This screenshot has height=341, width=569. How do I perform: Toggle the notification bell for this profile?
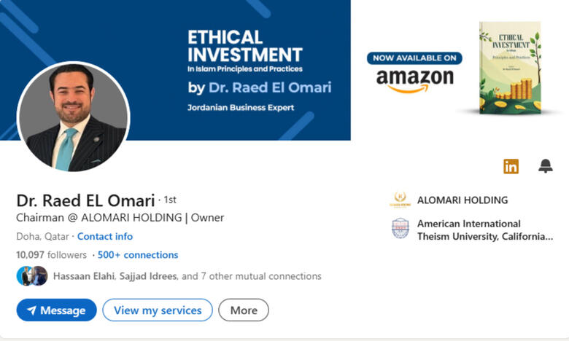click(546, 166)
